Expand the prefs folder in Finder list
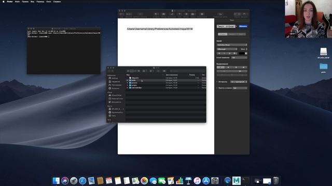The width and height of the screenshot is (332, 186). [128, 81]
